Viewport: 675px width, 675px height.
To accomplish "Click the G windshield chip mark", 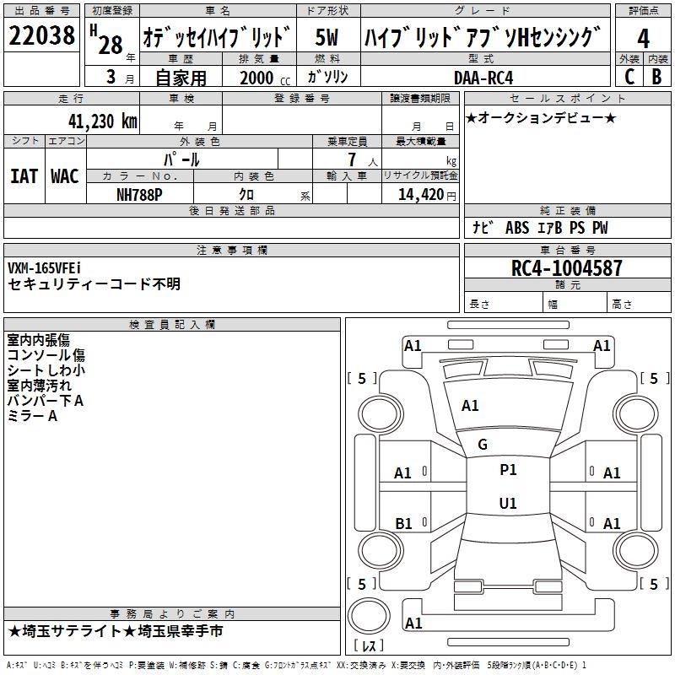I will [483, 445].
